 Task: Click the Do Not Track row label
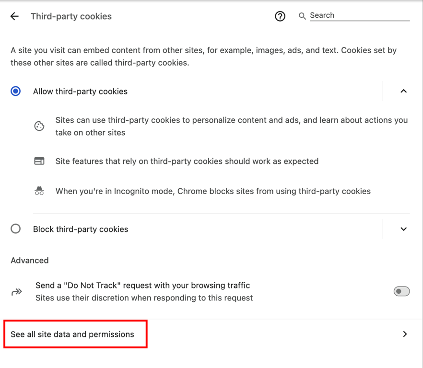(x=142, y=285)
